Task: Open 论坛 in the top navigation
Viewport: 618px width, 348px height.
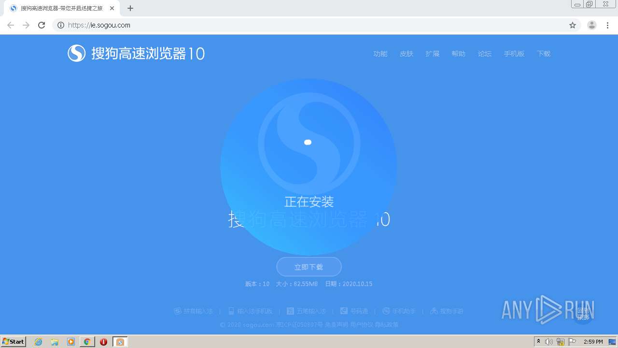Action: pos(485,54)
